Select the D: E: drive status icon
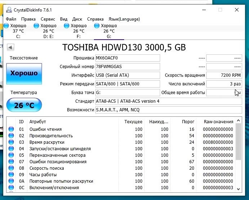Screen dimensions: 249x200 point(36,26)
